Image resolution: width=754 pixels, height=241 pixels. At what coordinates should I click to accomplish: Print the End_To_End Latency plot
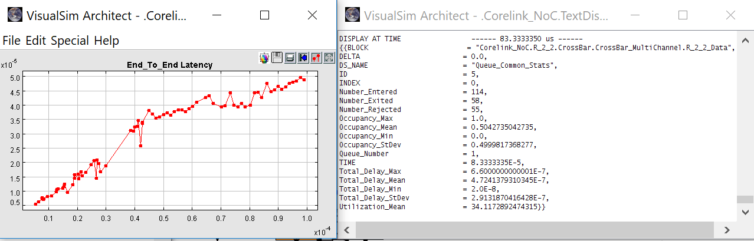290,58
